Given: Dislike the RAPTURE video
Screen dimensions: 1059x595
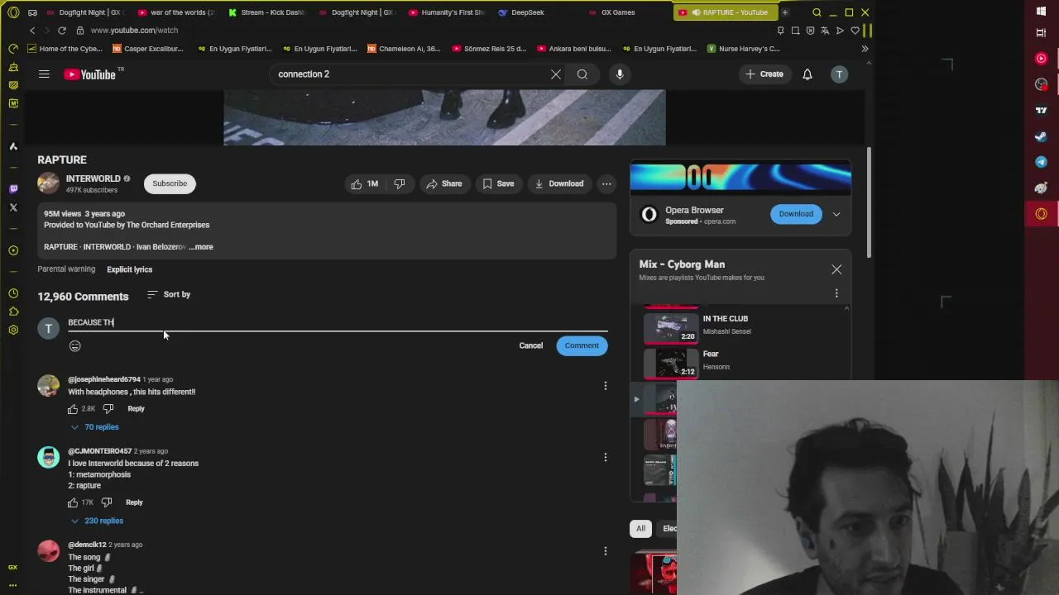Looking at the screenshot, I should 400,183.
